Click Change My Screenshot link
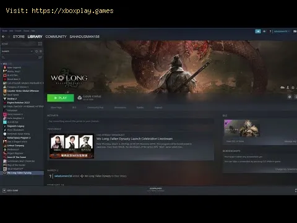 pyautogui.click(x=286, y=169)
